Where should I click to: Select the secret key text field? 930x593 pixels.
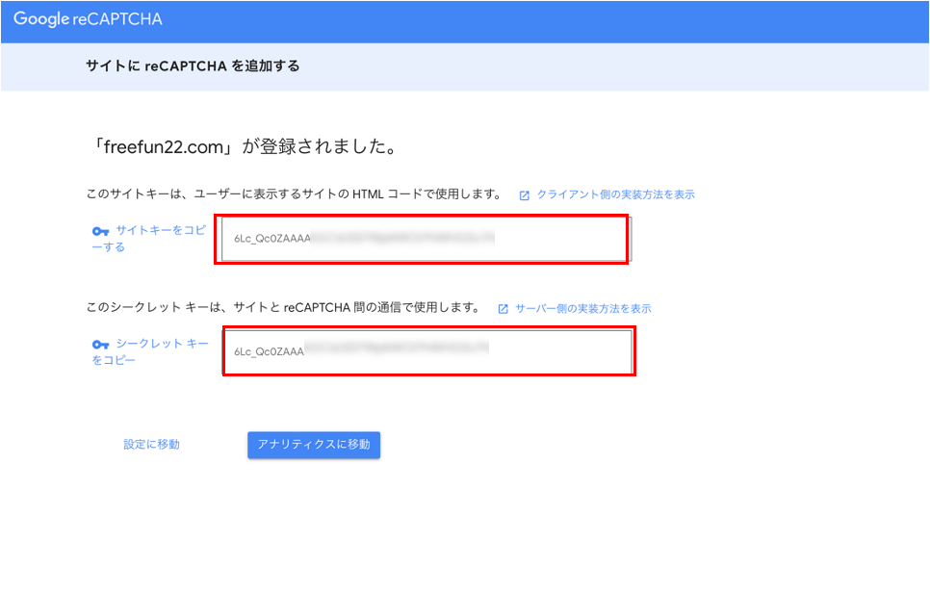click(x=427, y=352)
